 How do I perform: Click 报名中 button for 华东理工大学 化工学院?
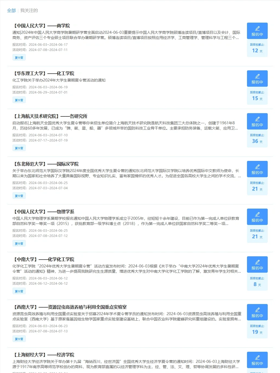tap(257, 79)
